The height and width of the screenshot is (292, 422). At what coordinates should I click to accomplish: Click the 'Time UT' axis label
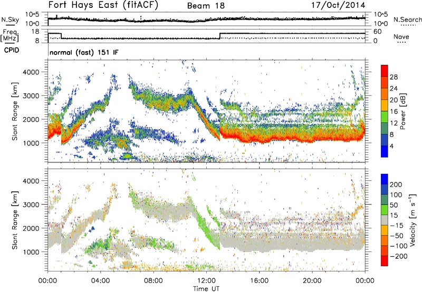point(206,288)
